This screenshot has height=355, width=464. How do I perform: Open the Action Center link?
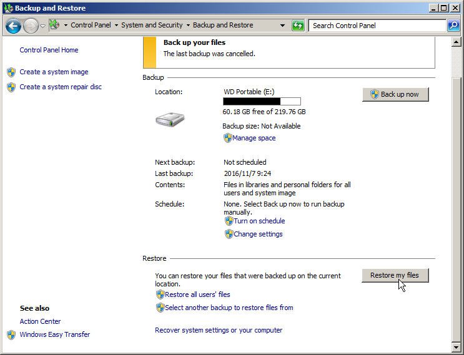tap(40, 321)
